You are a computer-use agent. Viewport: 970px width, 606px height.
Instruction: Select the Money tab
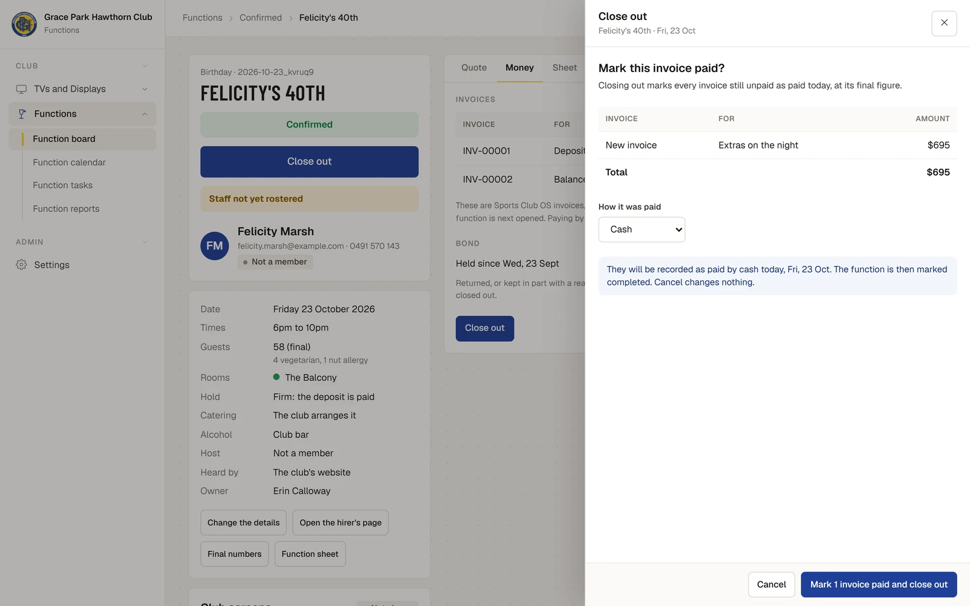click(x=520, y=68)
